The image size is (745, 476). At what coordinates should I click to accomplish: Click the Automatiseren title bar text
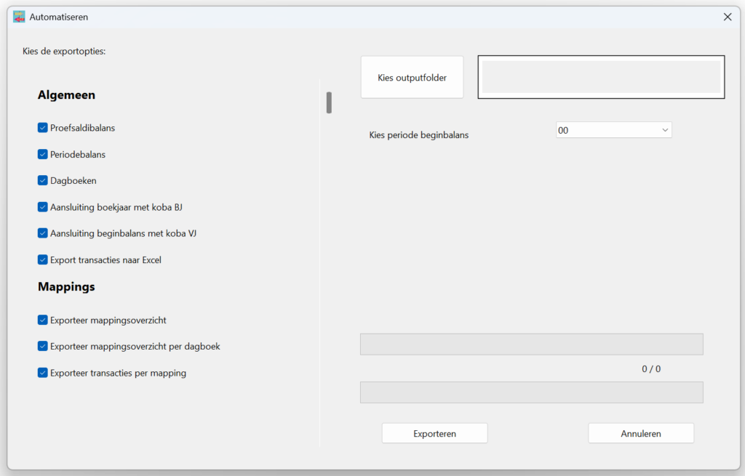click(59, 17)
